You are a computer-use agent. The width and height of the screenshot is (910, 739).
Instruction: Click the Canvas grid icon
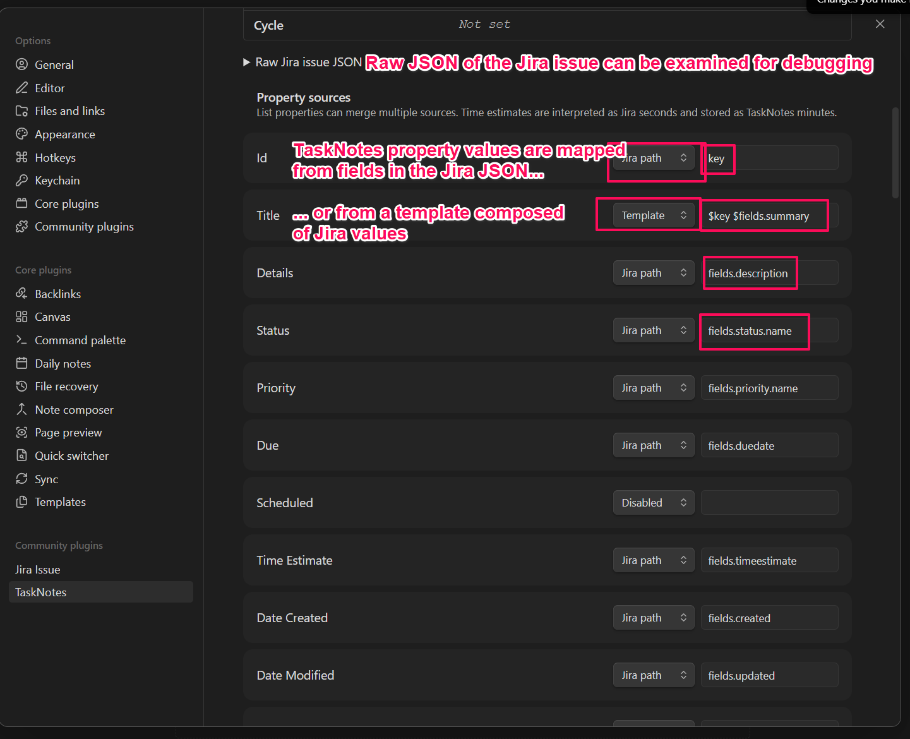click(x=22, y=317)
